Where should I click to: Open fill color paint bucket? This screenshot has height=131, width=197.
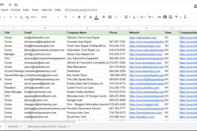pos(104,17)
